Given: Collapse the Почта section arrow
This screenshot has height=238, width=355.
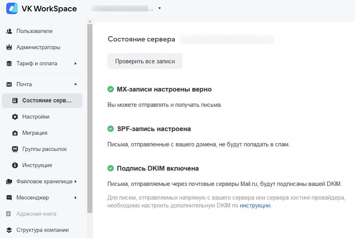Looking at the screenshot, I should 76,84.
